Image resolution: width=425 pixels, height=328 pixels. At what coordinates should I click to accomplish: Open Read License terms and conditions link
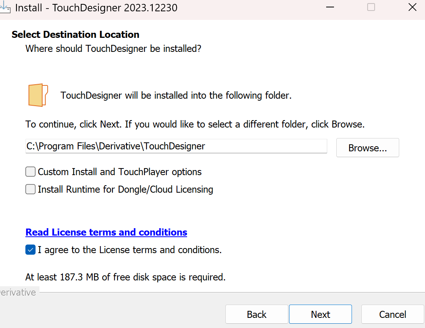point(106,232)
